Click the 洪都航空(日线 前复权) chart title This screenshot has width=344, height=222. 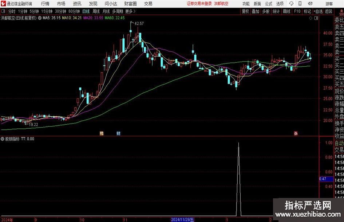(x=19, y=18)
